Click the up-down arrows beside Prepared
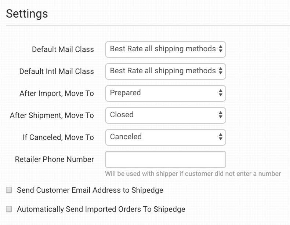 (220, 93)
